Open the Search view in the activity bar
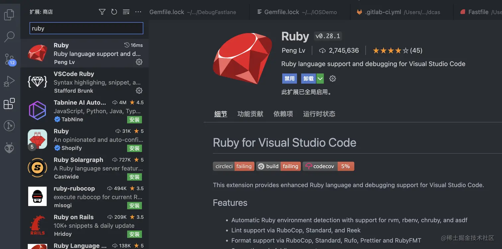This screenshot has height=249, width=502. [x=9, y=37]
